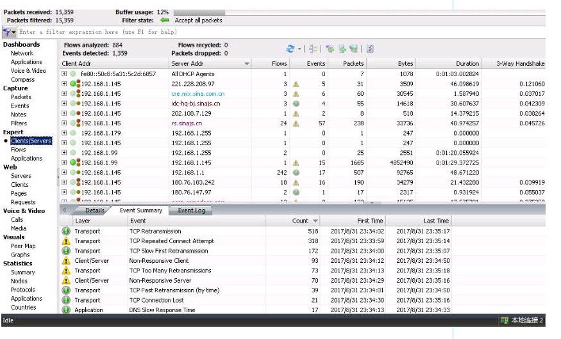561x339 pixels.
Task: Click 'Accept all packets' filter state text
Action: (x=198, y=20)
